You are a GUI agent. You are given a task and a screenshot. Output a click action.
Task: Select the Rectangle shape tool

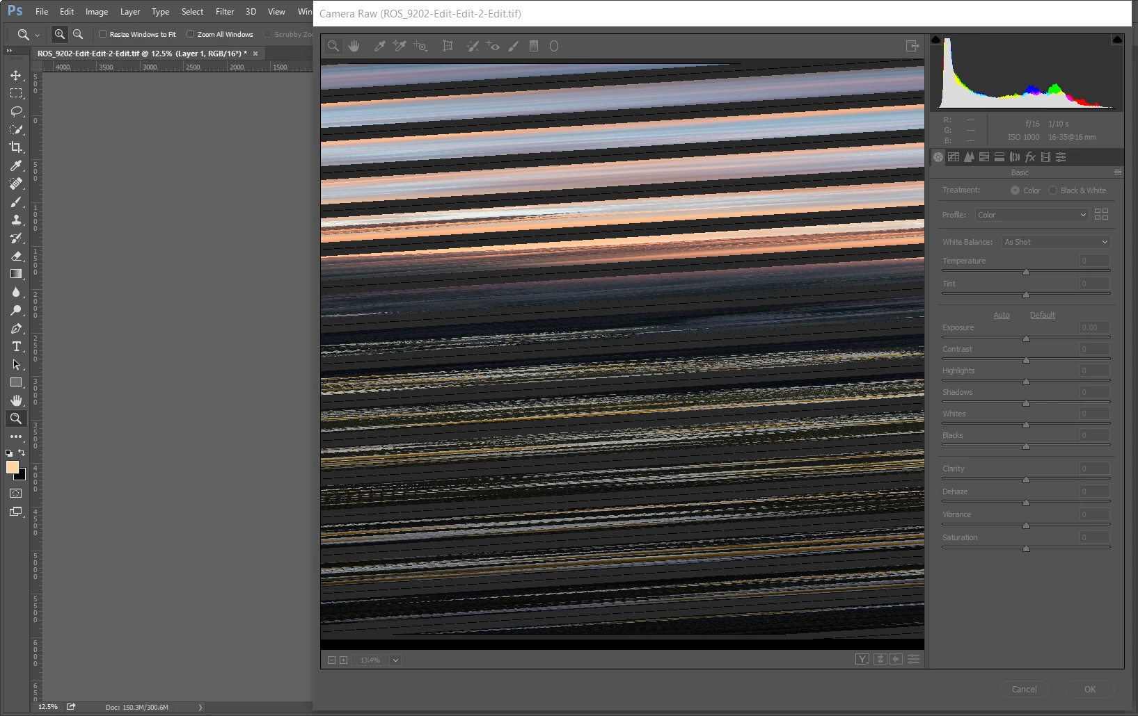point(16,382)
